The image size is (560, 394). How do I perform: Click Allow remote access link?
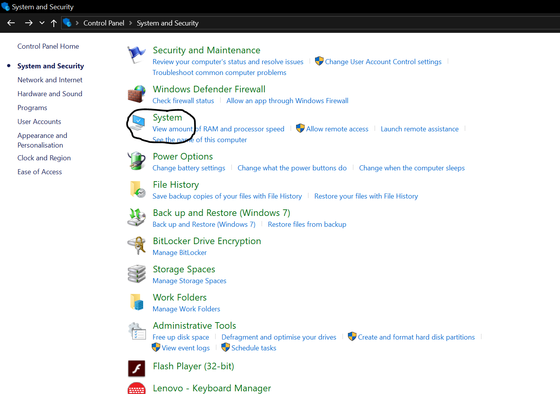(337, 129)
